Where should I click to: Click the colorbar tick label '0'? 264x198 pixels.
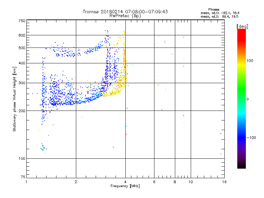[x=247, y=99]
